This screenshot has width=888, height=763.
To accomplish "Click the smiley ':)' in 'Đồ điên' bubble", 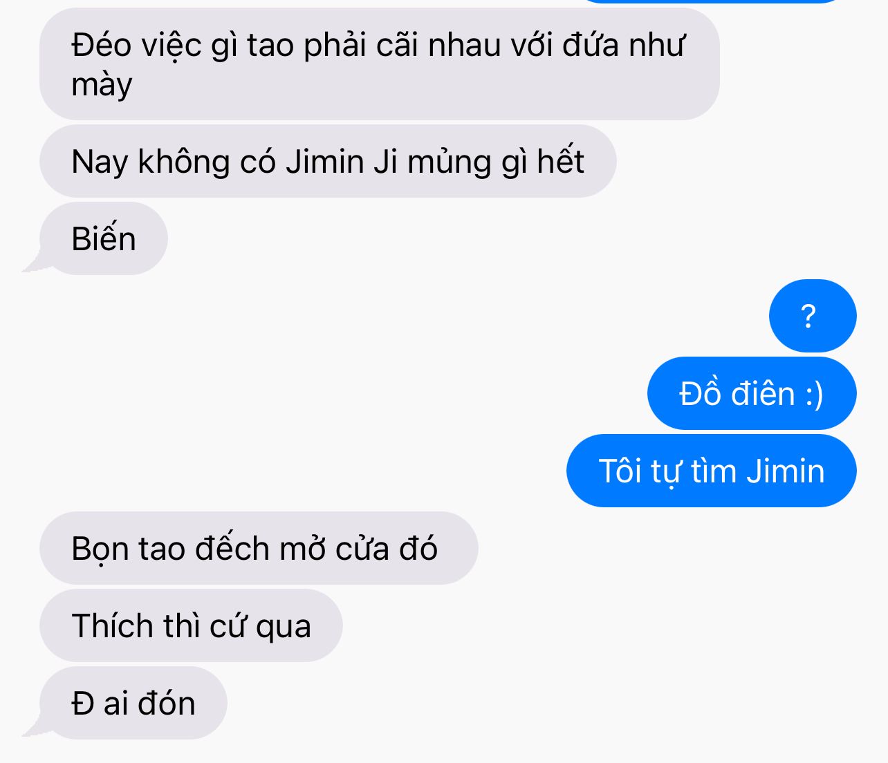I will click(815, 394).
